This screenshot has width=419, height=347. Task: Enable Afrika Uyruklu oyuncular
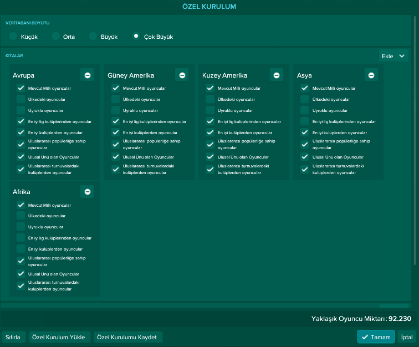click(21, 227)
